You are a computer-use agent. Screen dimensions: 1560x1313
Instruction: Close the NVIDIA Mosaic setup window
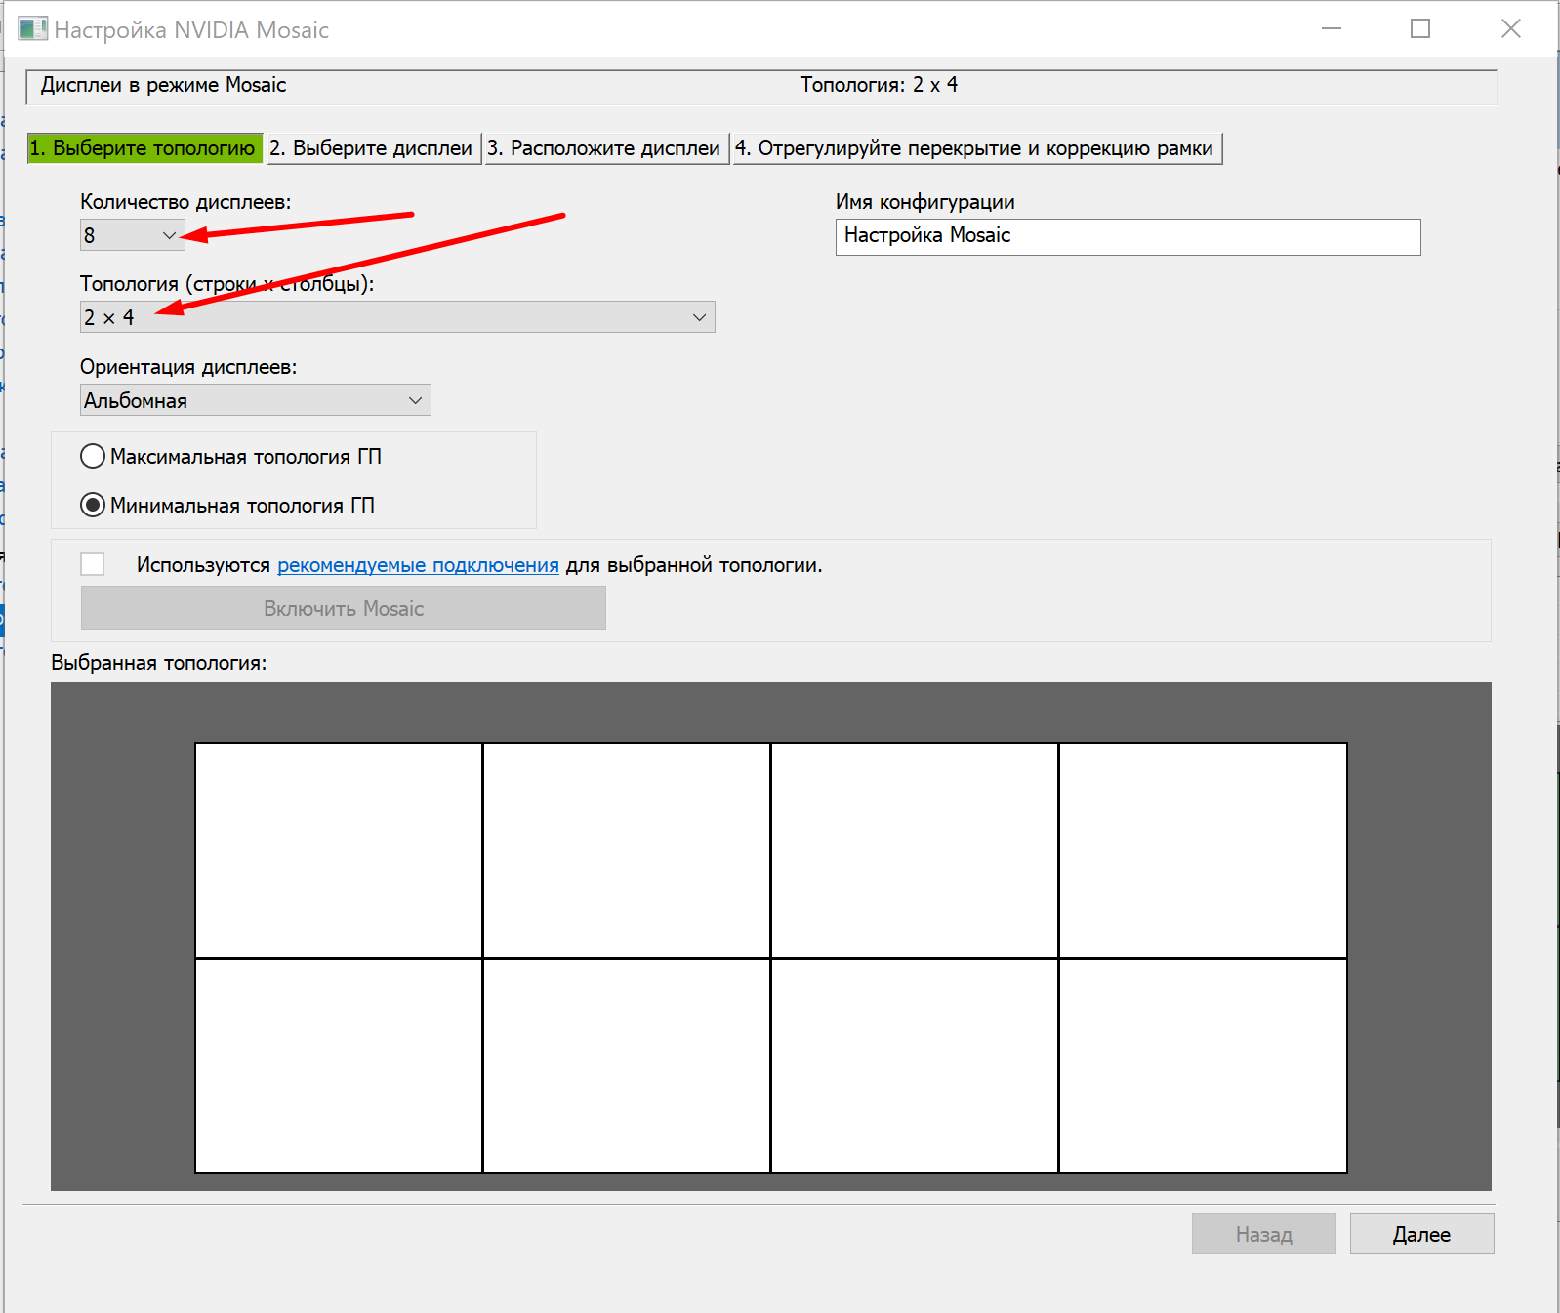(x=1511, y=29)
